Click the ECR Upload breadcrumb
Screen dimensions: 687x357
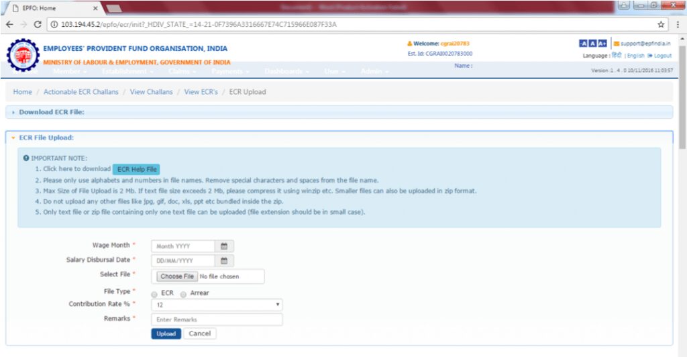tap(247, 92)
